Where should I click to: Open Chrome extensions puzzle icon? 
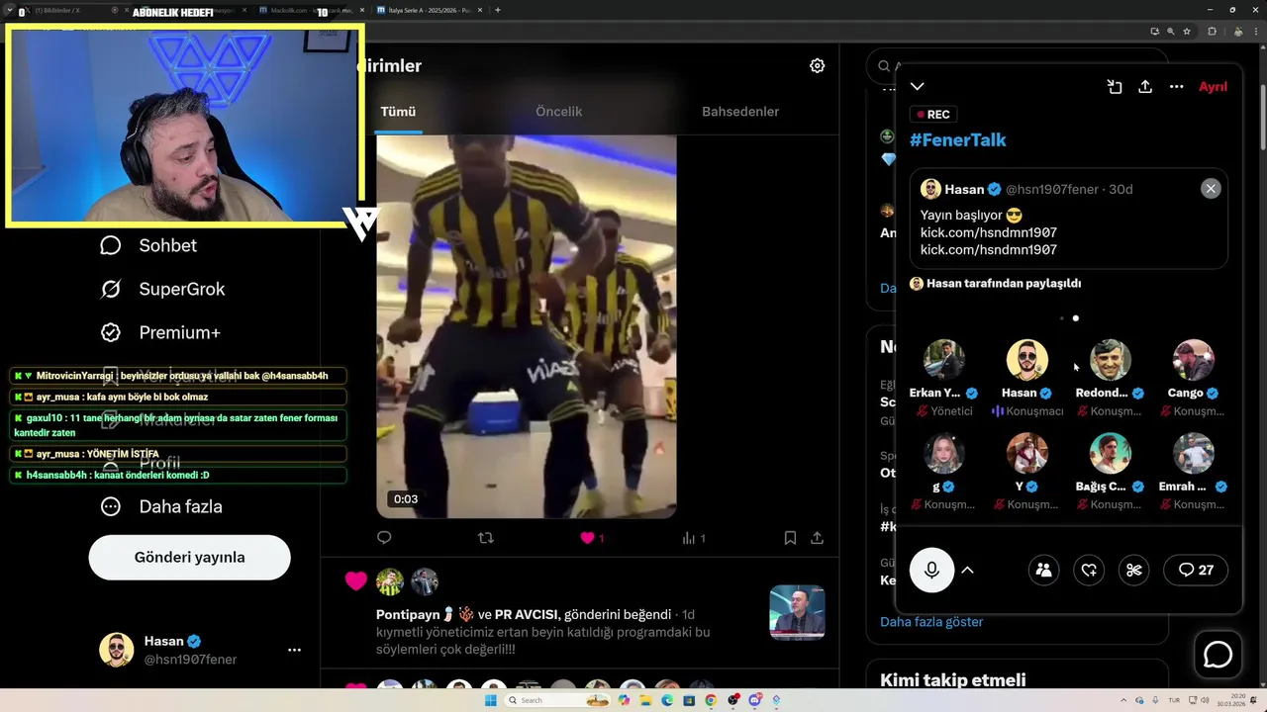[x=1212, y=32]
